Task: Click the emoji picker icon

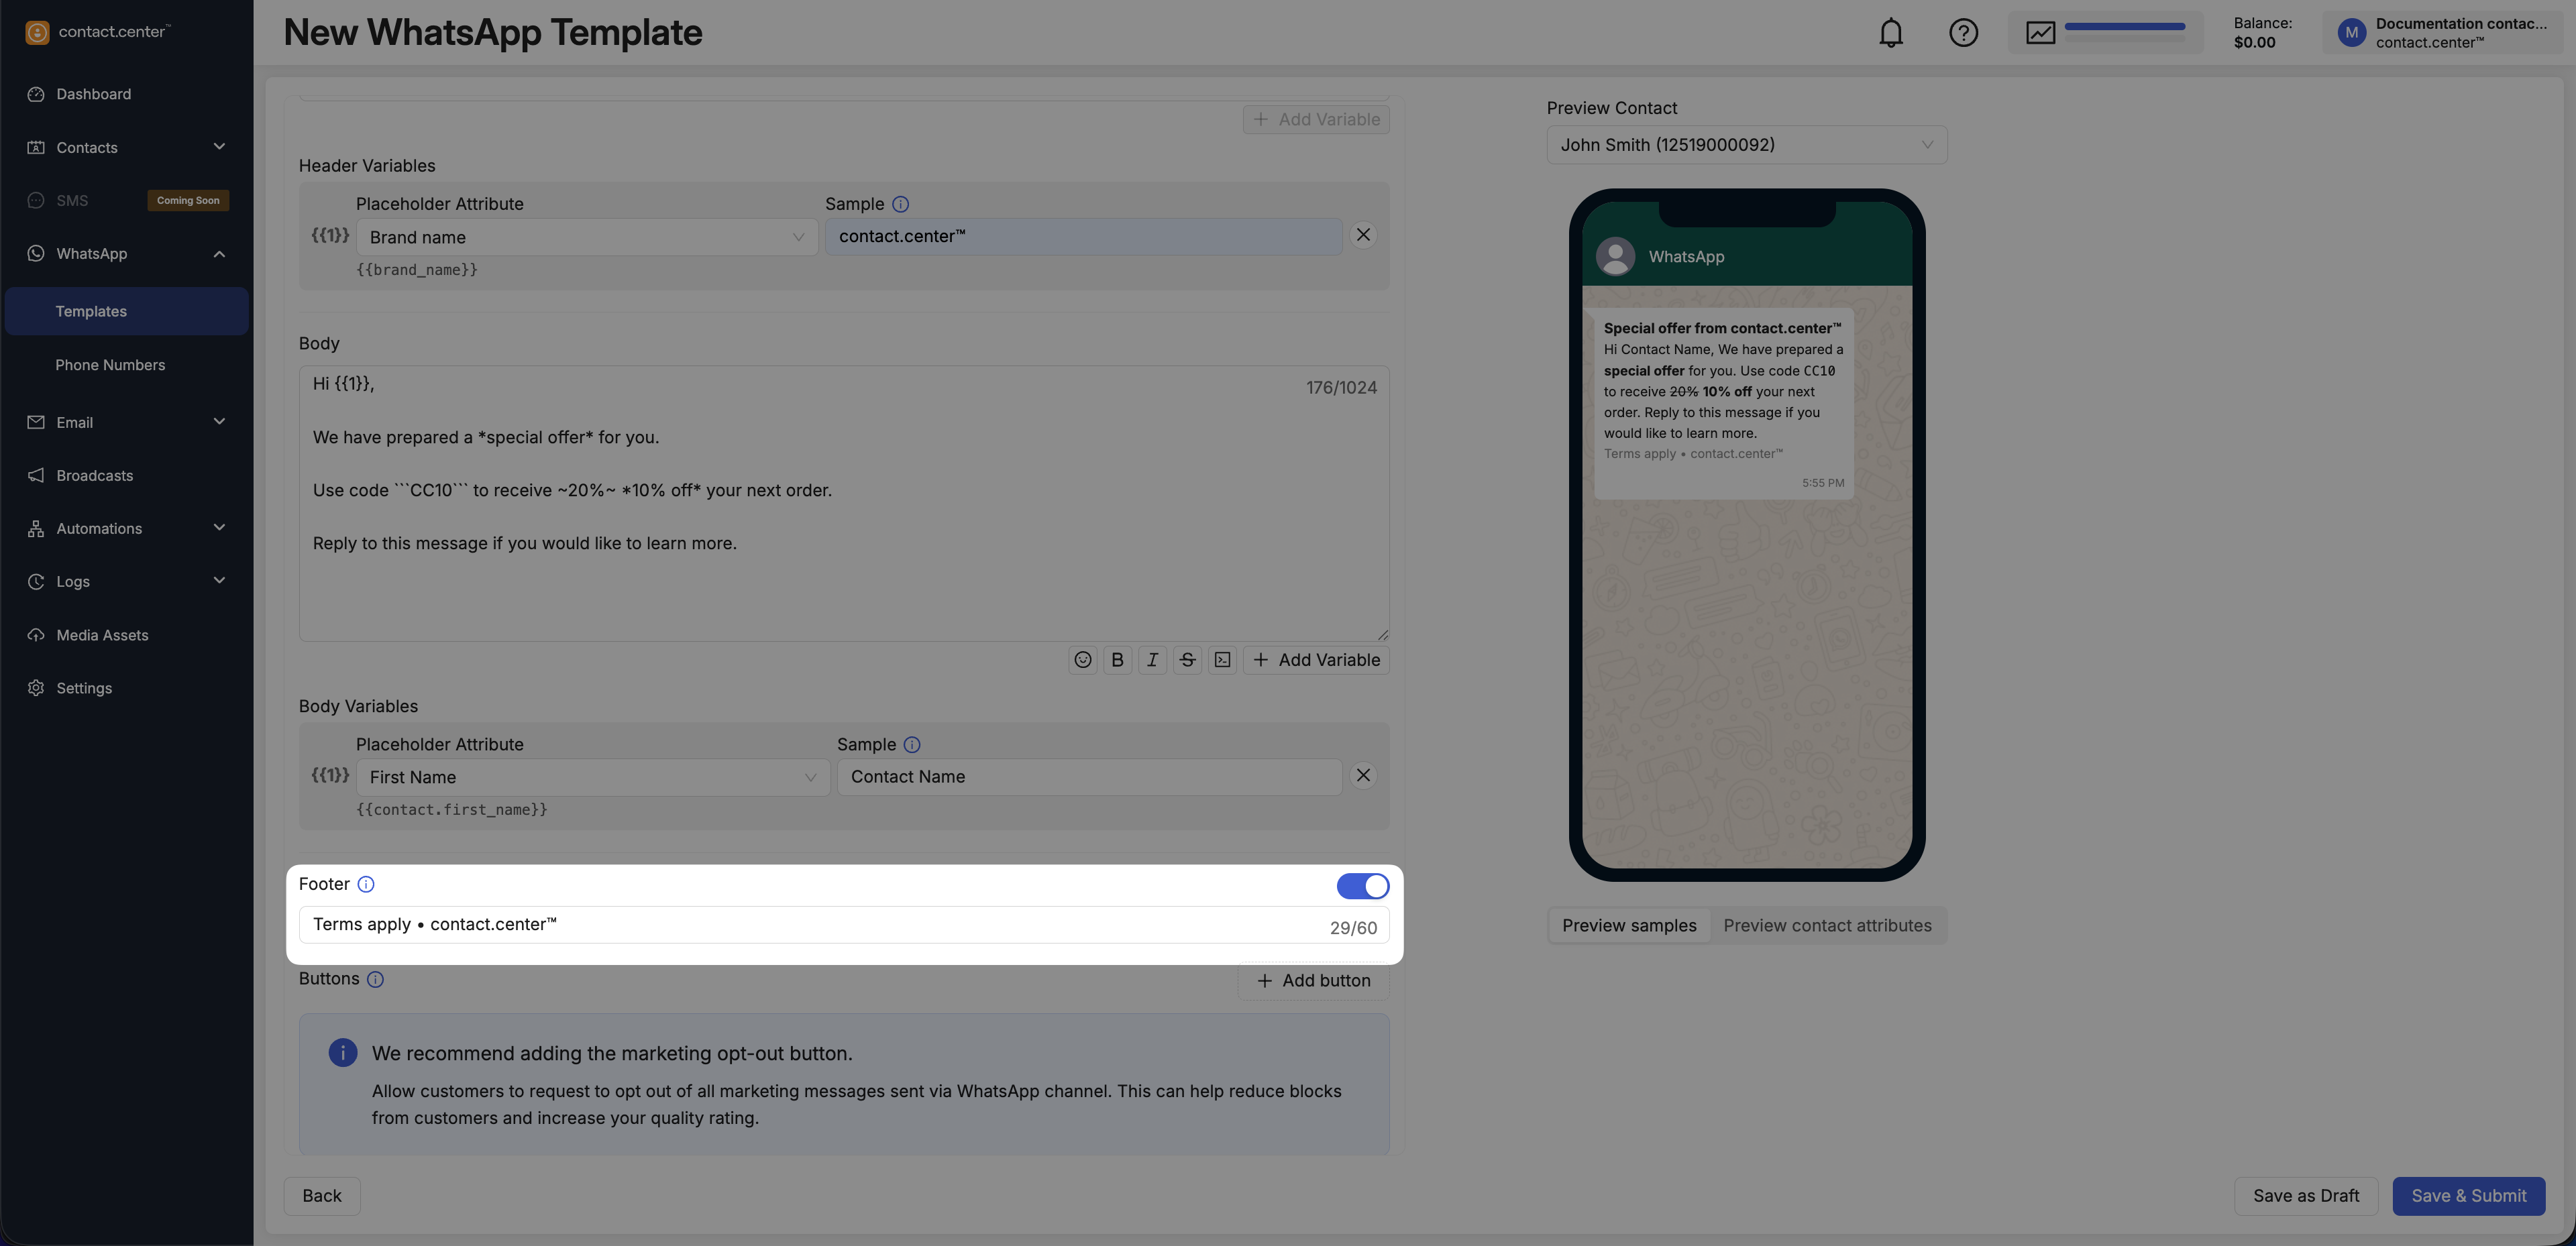Action: 1082,660
